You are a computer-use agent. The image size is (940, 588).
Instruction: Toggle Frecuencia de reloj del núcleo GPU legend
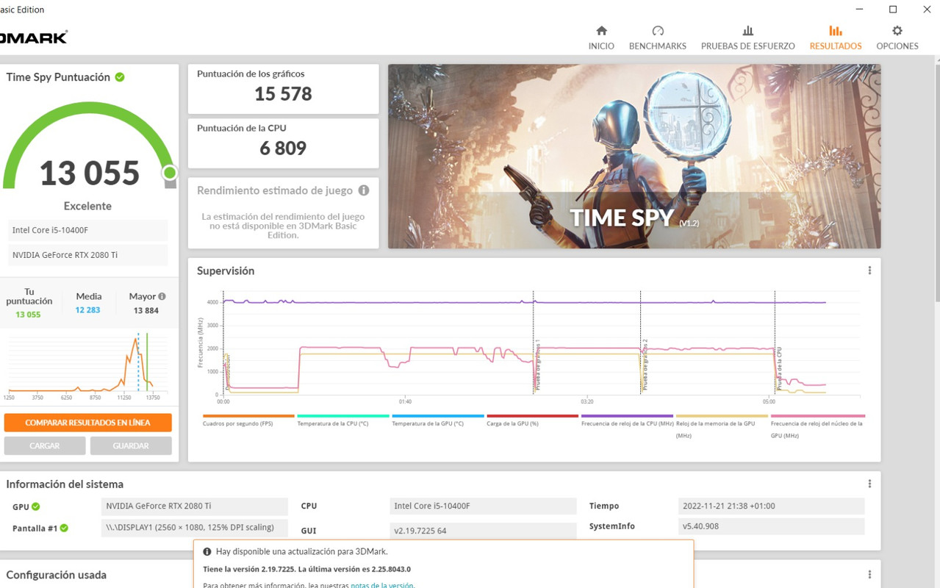(817, 426)
